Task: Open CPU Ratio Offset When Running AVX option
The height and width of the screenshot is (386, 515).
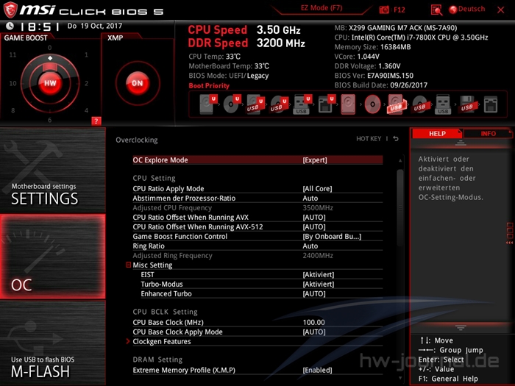Action: [x=257, y=217]
